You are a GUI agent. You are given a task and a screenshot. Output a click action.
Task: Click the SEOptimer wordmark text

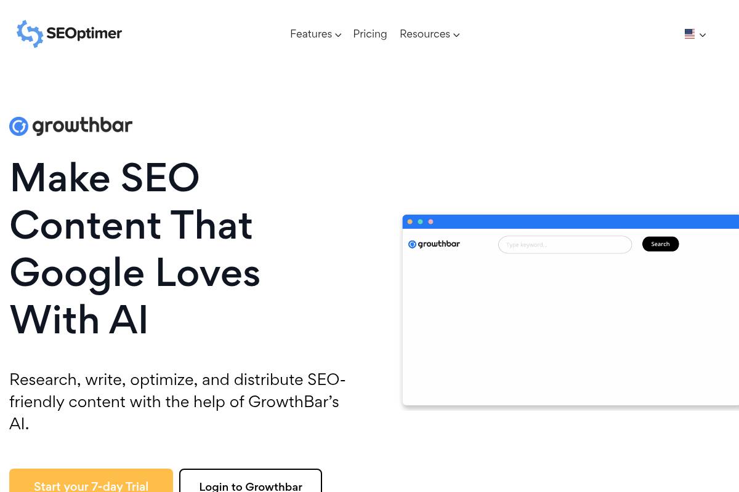(x=84, y=33)
